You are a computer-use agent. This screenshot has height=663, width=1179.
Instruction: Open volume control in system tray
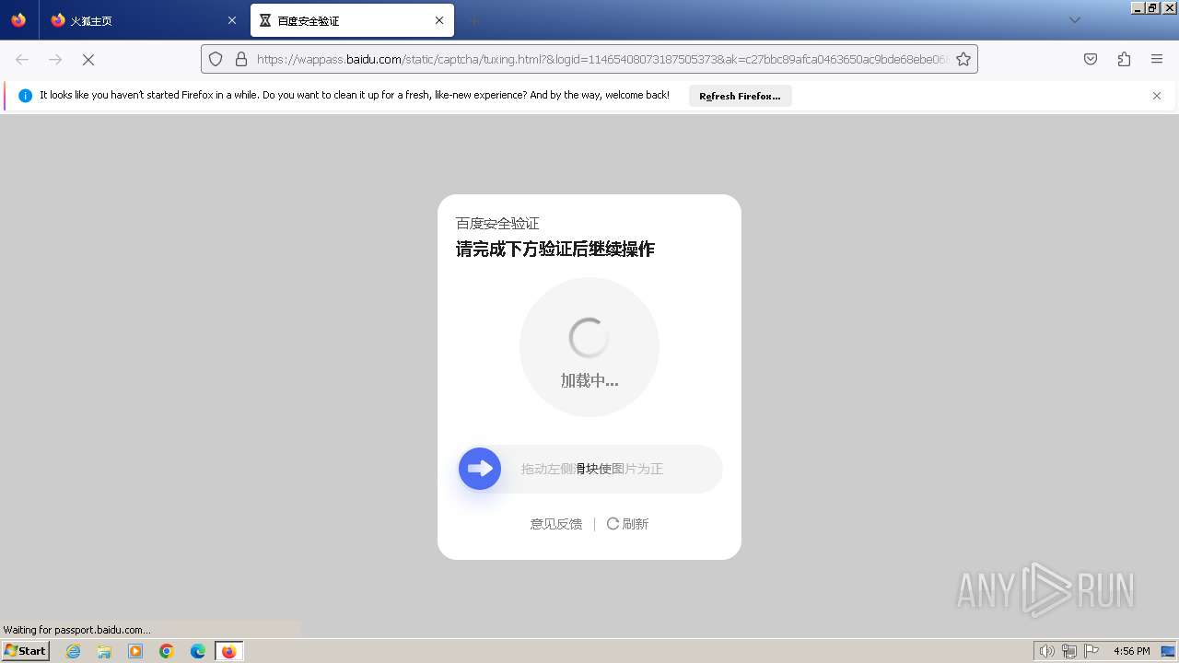[x=1047, y=651]
